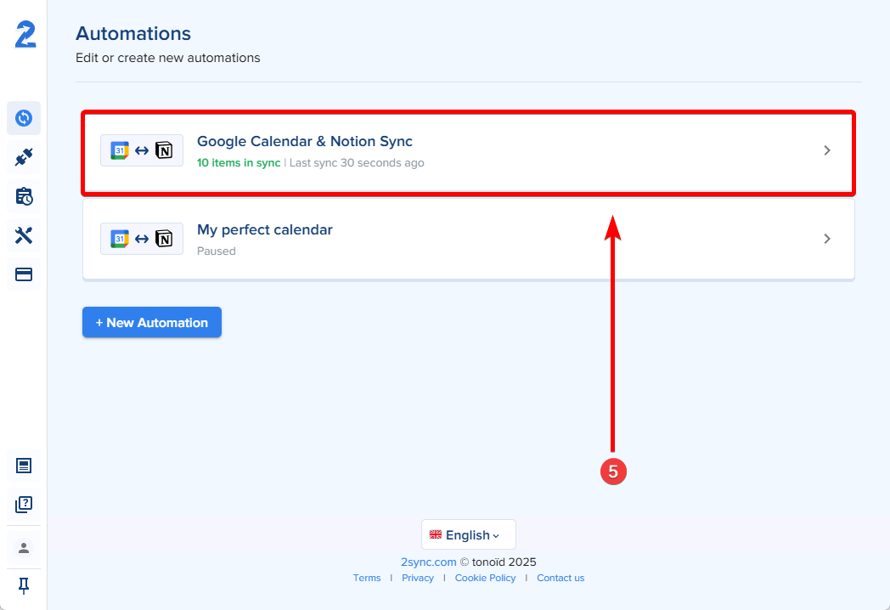Click the + New Automation button
Viewport: 890px width, 610px height.
tap(151, 322)
